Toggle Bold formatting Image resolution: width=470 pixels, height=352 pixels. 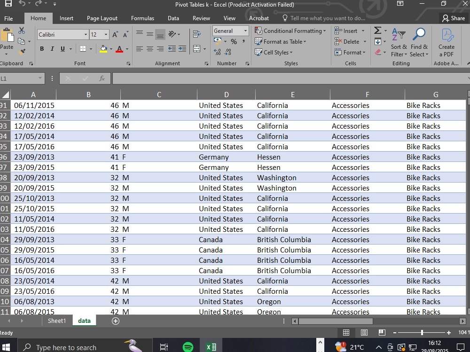click(42, 49)
